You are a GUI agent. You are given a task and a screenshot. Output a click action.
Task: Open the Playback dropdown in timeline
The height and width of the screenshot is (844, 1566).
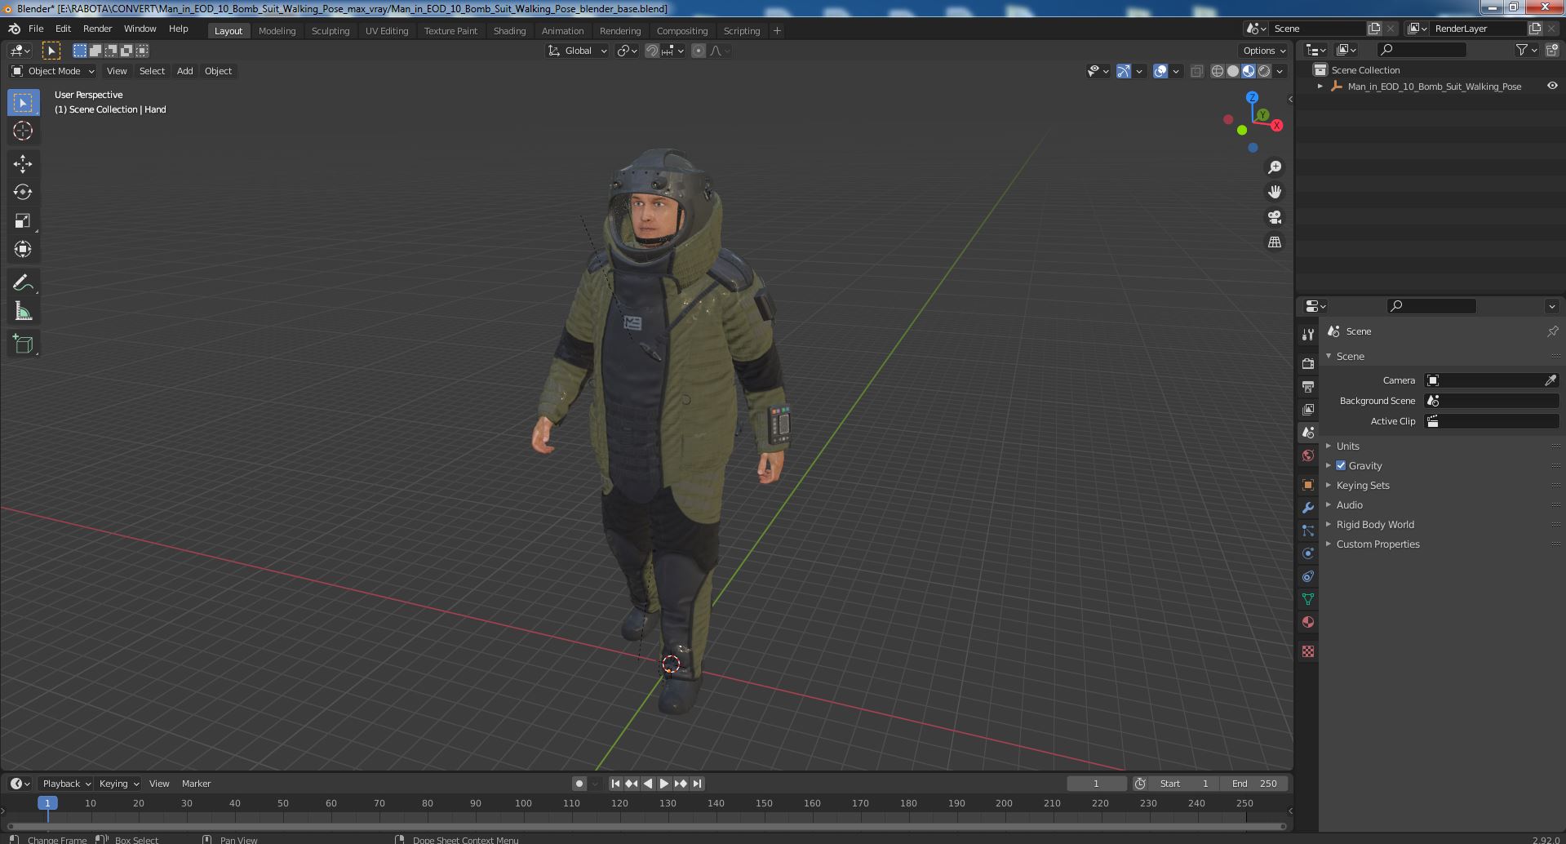click(66, 784)
